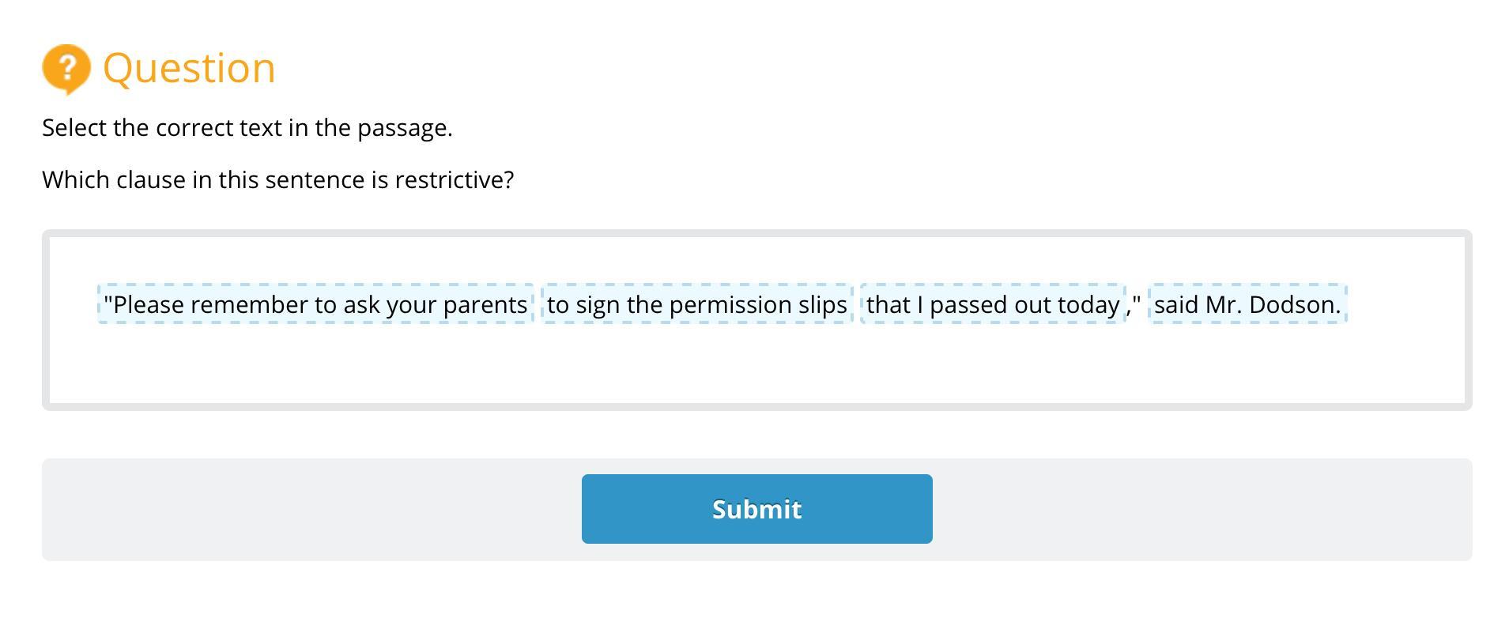Click the word "Please" in the passage
Screen dimensions: 1509x637
pos(148,304)
